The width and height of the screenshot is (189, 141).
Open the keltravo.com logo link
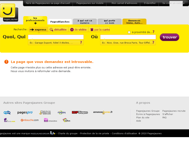tap(9, 120)
